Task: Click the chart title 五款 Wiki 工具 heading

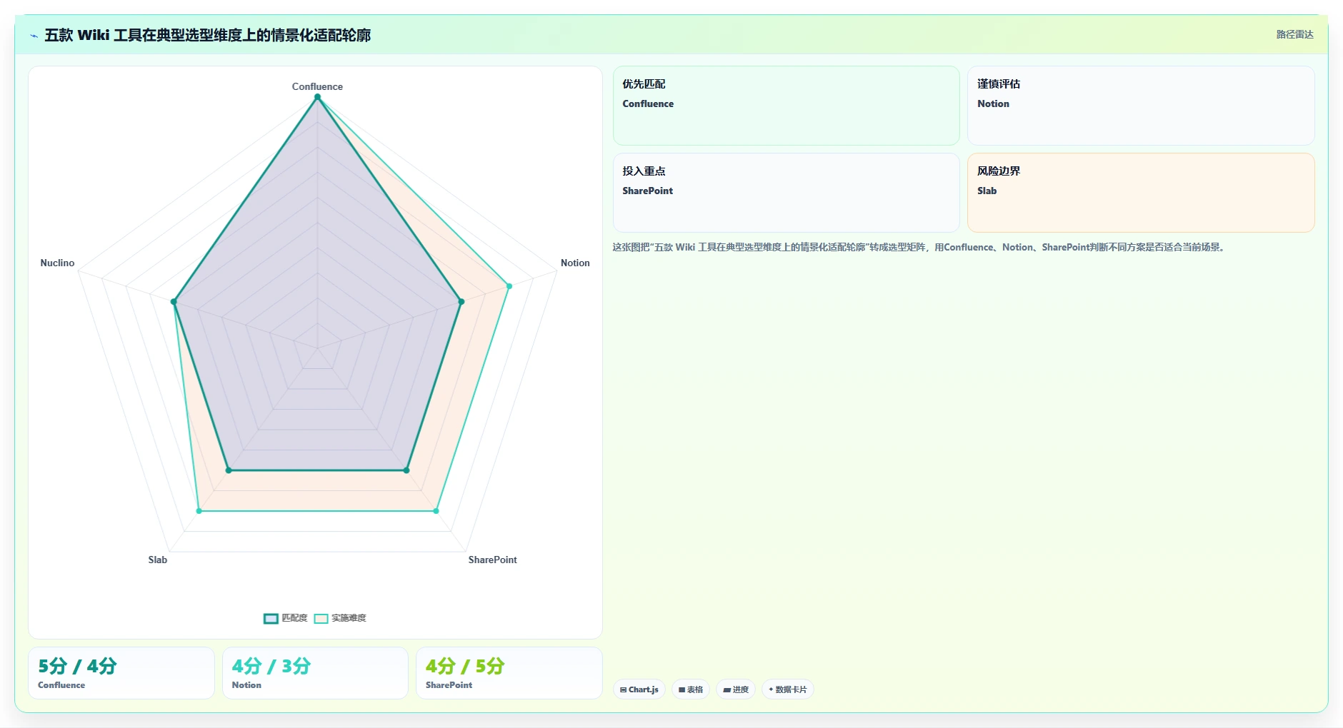Action: pyautogui.click(x=208, y=35)
